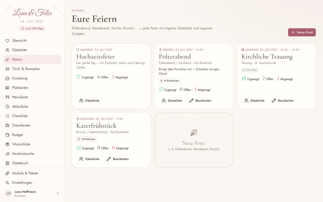
Task: Click the party icon in empty Neue Feier card
Action: point(194,133)
